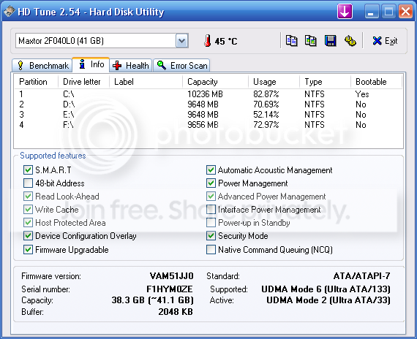Click the Drive letter column header
The width and height of the screenshot is (417, 339).
pos(83,82)
